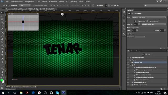Select the Path Selection tool
168x95 pixels.
pos(2,65)
